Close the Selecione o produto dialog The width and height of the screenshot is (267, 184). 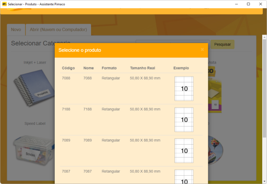pos(202,50)
